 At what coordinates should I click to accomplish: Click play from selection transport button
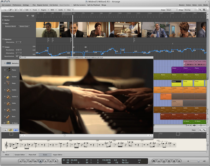click(x=25, y=161)
